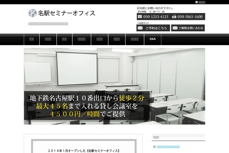This screenshot has height=153, width=229.
Task: Click the 2014年1月オープンした heading text
Action: [84, 151]
